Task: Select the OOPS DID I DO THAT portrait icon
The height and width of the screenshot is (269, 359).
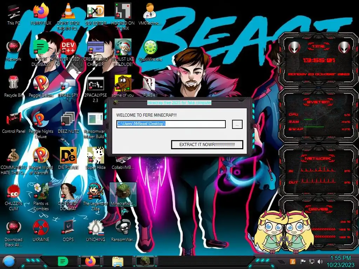Action: click(x=68, y=197)
